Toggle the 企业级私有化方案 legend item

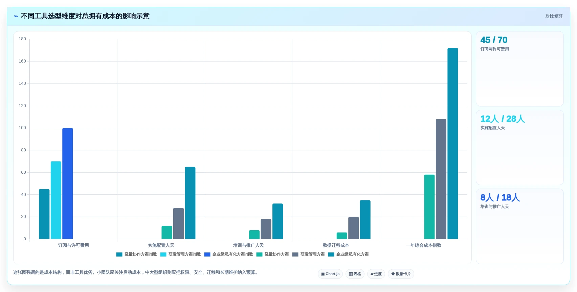[x=349, y=254]
